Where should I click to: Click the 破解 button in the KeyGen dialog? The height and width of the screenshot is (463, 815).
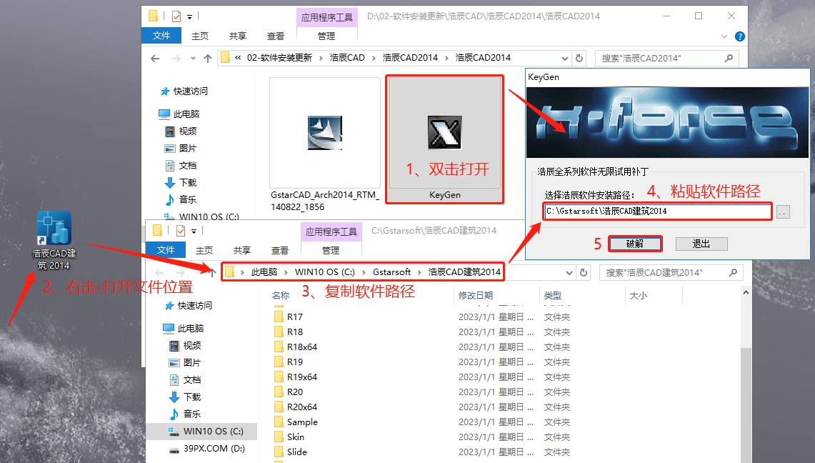point(634,244)
